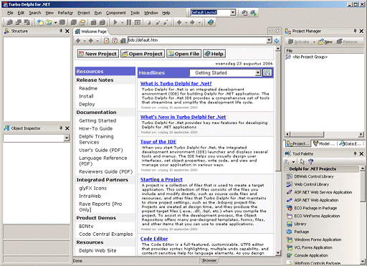Open the Tour of the IDE link

pos(158,142)
